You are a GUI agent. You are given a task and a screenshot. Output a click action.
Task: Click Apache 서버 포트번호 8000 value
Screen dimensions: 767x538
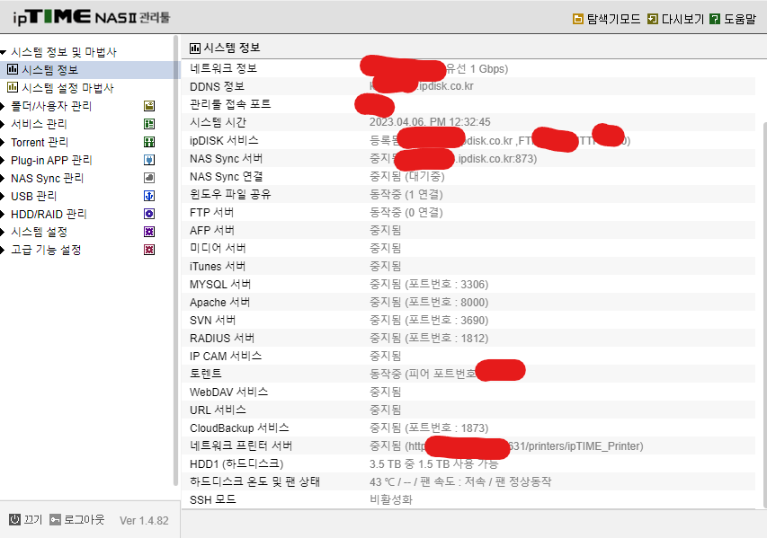coord(429,303)
